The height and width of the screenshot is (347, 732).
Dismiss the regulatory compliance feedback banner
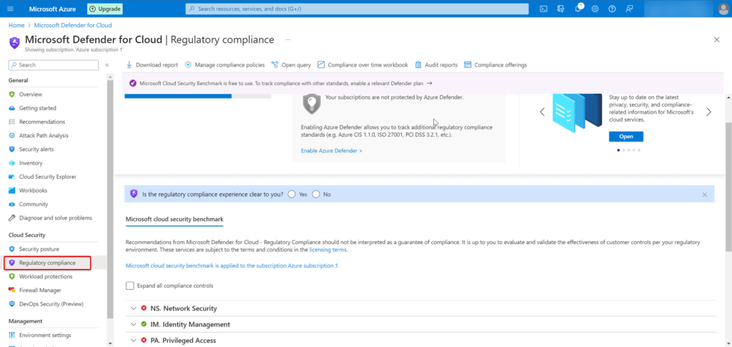704,195
